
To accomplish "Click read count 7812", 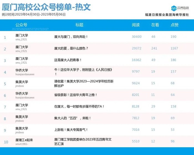I will (136, 118).
